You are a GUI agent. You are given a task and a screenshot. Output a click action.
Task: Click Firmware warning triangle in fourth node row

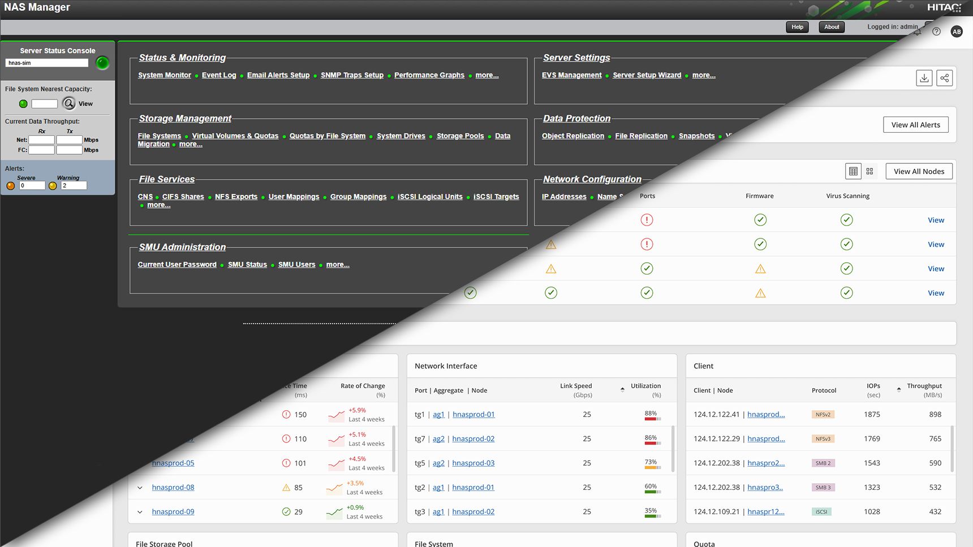click(760, 293)
